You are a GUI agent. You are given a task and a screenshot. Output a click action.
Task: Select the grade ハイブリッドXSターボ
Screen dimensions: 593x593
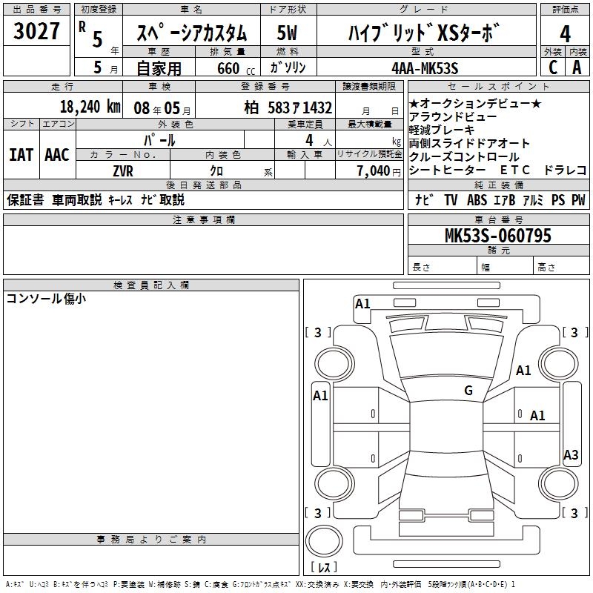click(423, 33)
